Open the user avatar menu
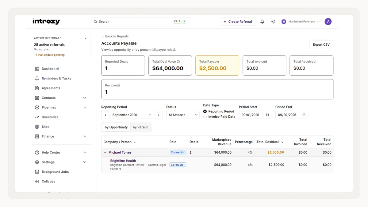 tap(328, 21)
